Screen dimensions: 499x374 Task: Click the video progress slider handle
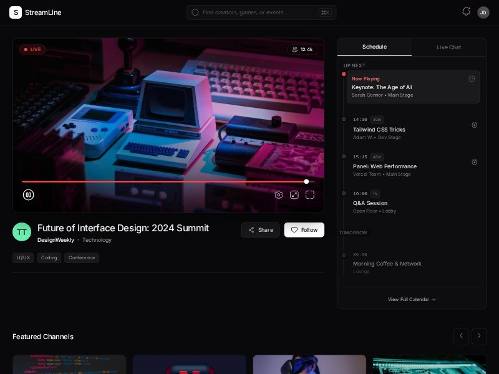click(306, 181)
